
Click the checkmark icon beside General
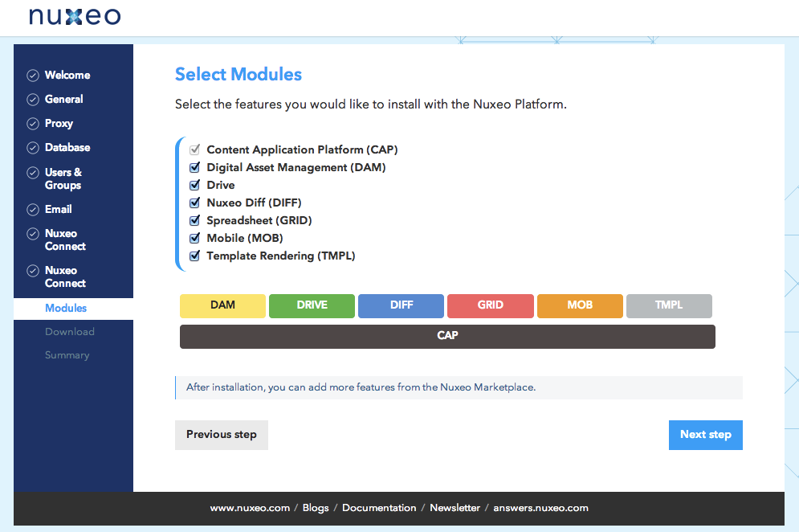33,100
